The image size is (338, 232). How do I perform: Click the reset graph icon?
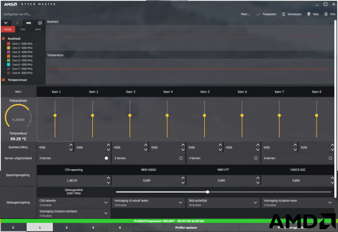pyautogui.click(x=40, y=23)
